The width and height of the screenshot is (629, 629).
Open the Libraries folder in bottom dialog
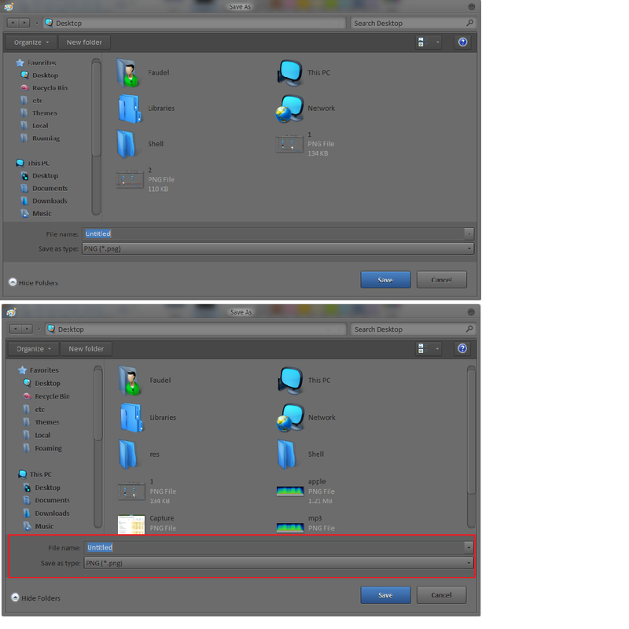[131, 417]
